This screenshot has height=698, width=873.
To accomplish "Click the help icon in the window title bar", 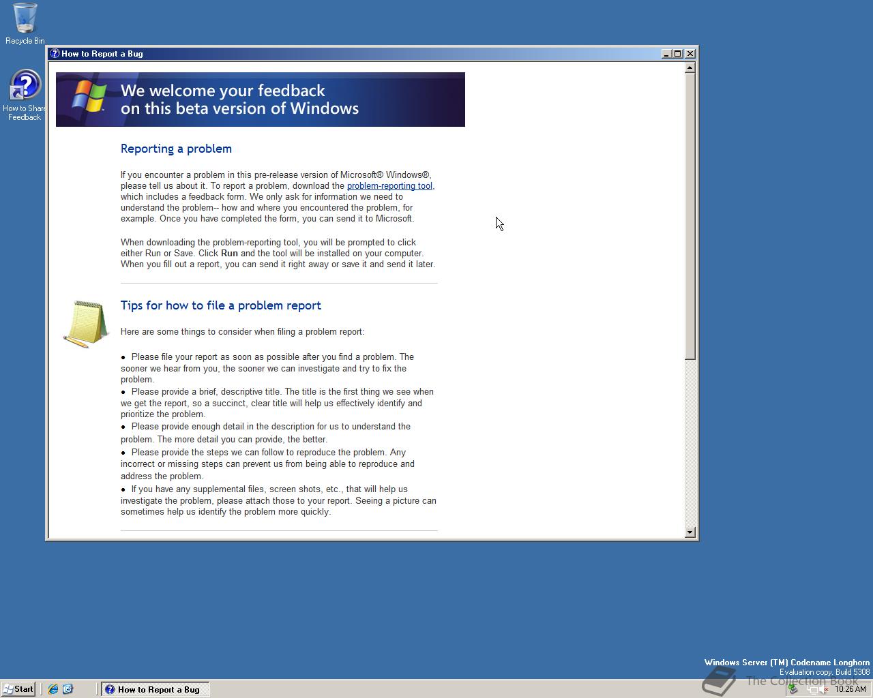I will click(x=55, y=53).
